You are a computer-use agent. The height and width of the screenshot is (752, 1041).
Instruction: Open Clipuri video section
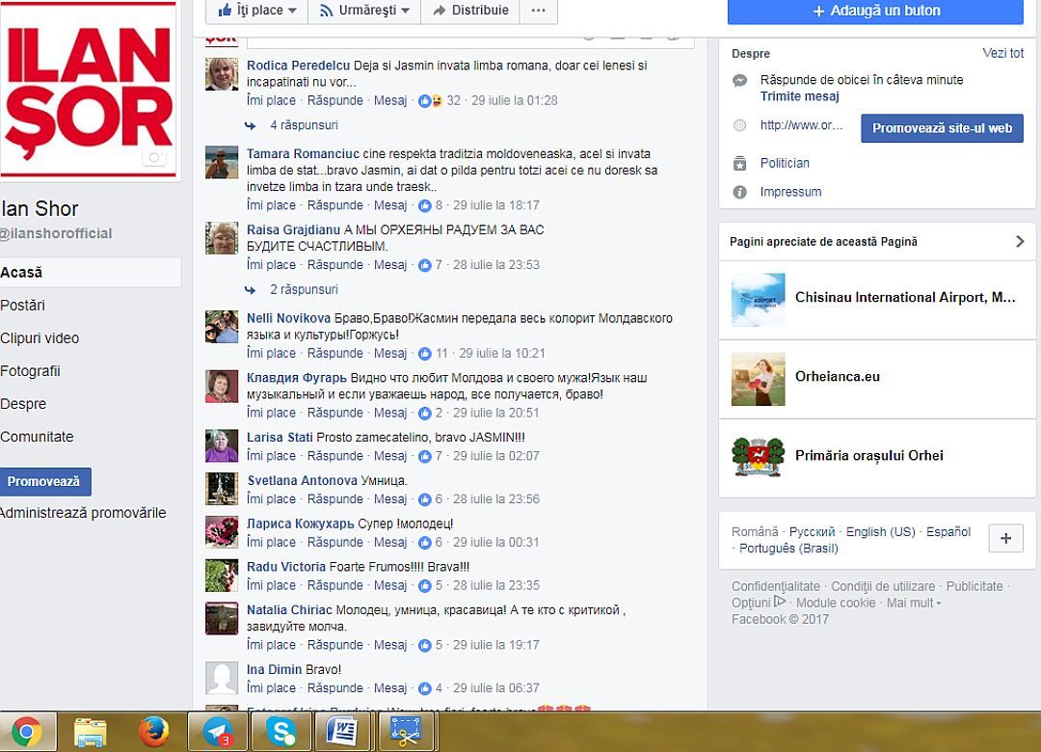click(x=40, y=338)
